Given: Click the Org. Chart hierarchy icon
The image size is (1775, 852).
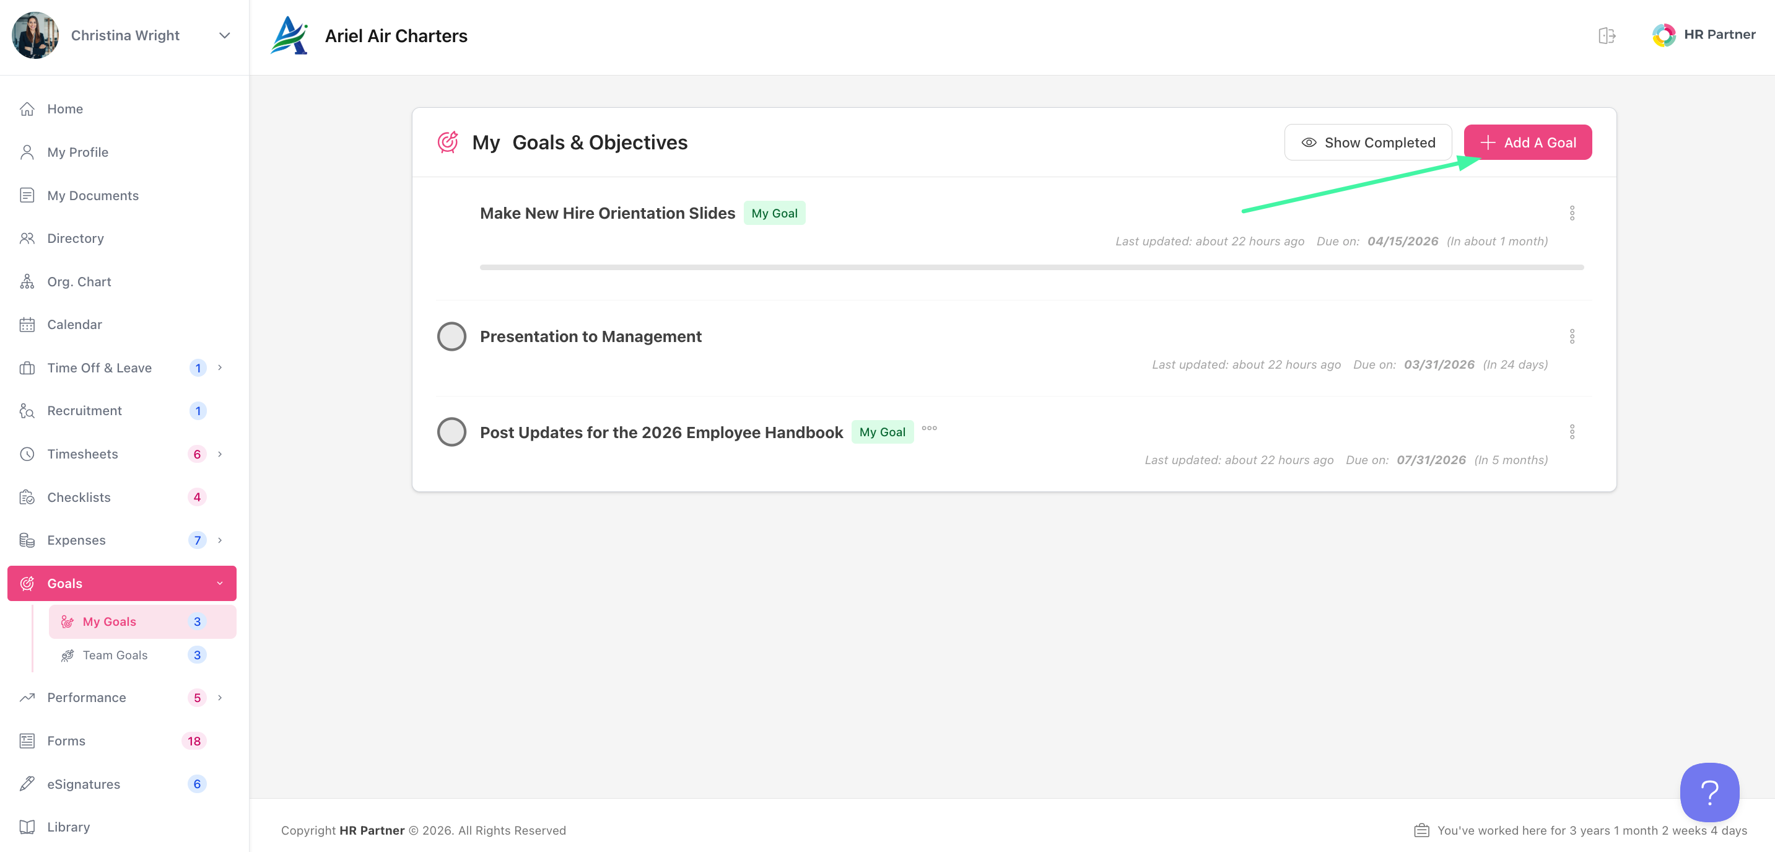Looking at the screenshot, I should click(x=27, y=281).
